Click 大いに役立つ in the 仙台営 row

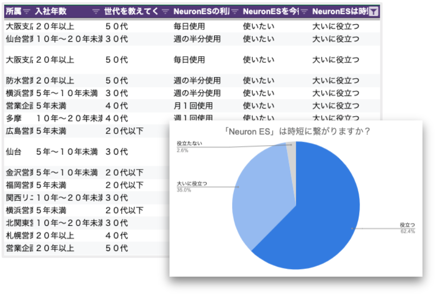click(336, 39)
